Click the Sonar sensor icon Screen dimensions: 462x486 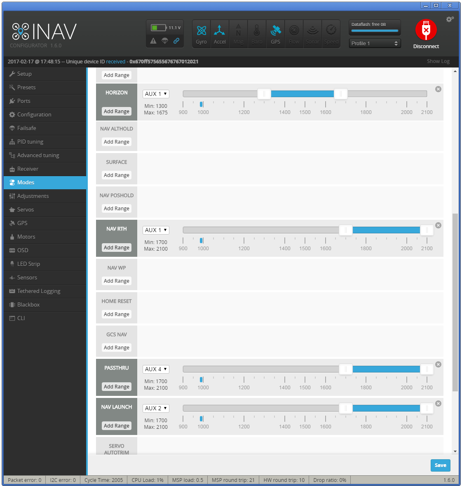pyautogui.click(x=312, y=34)
